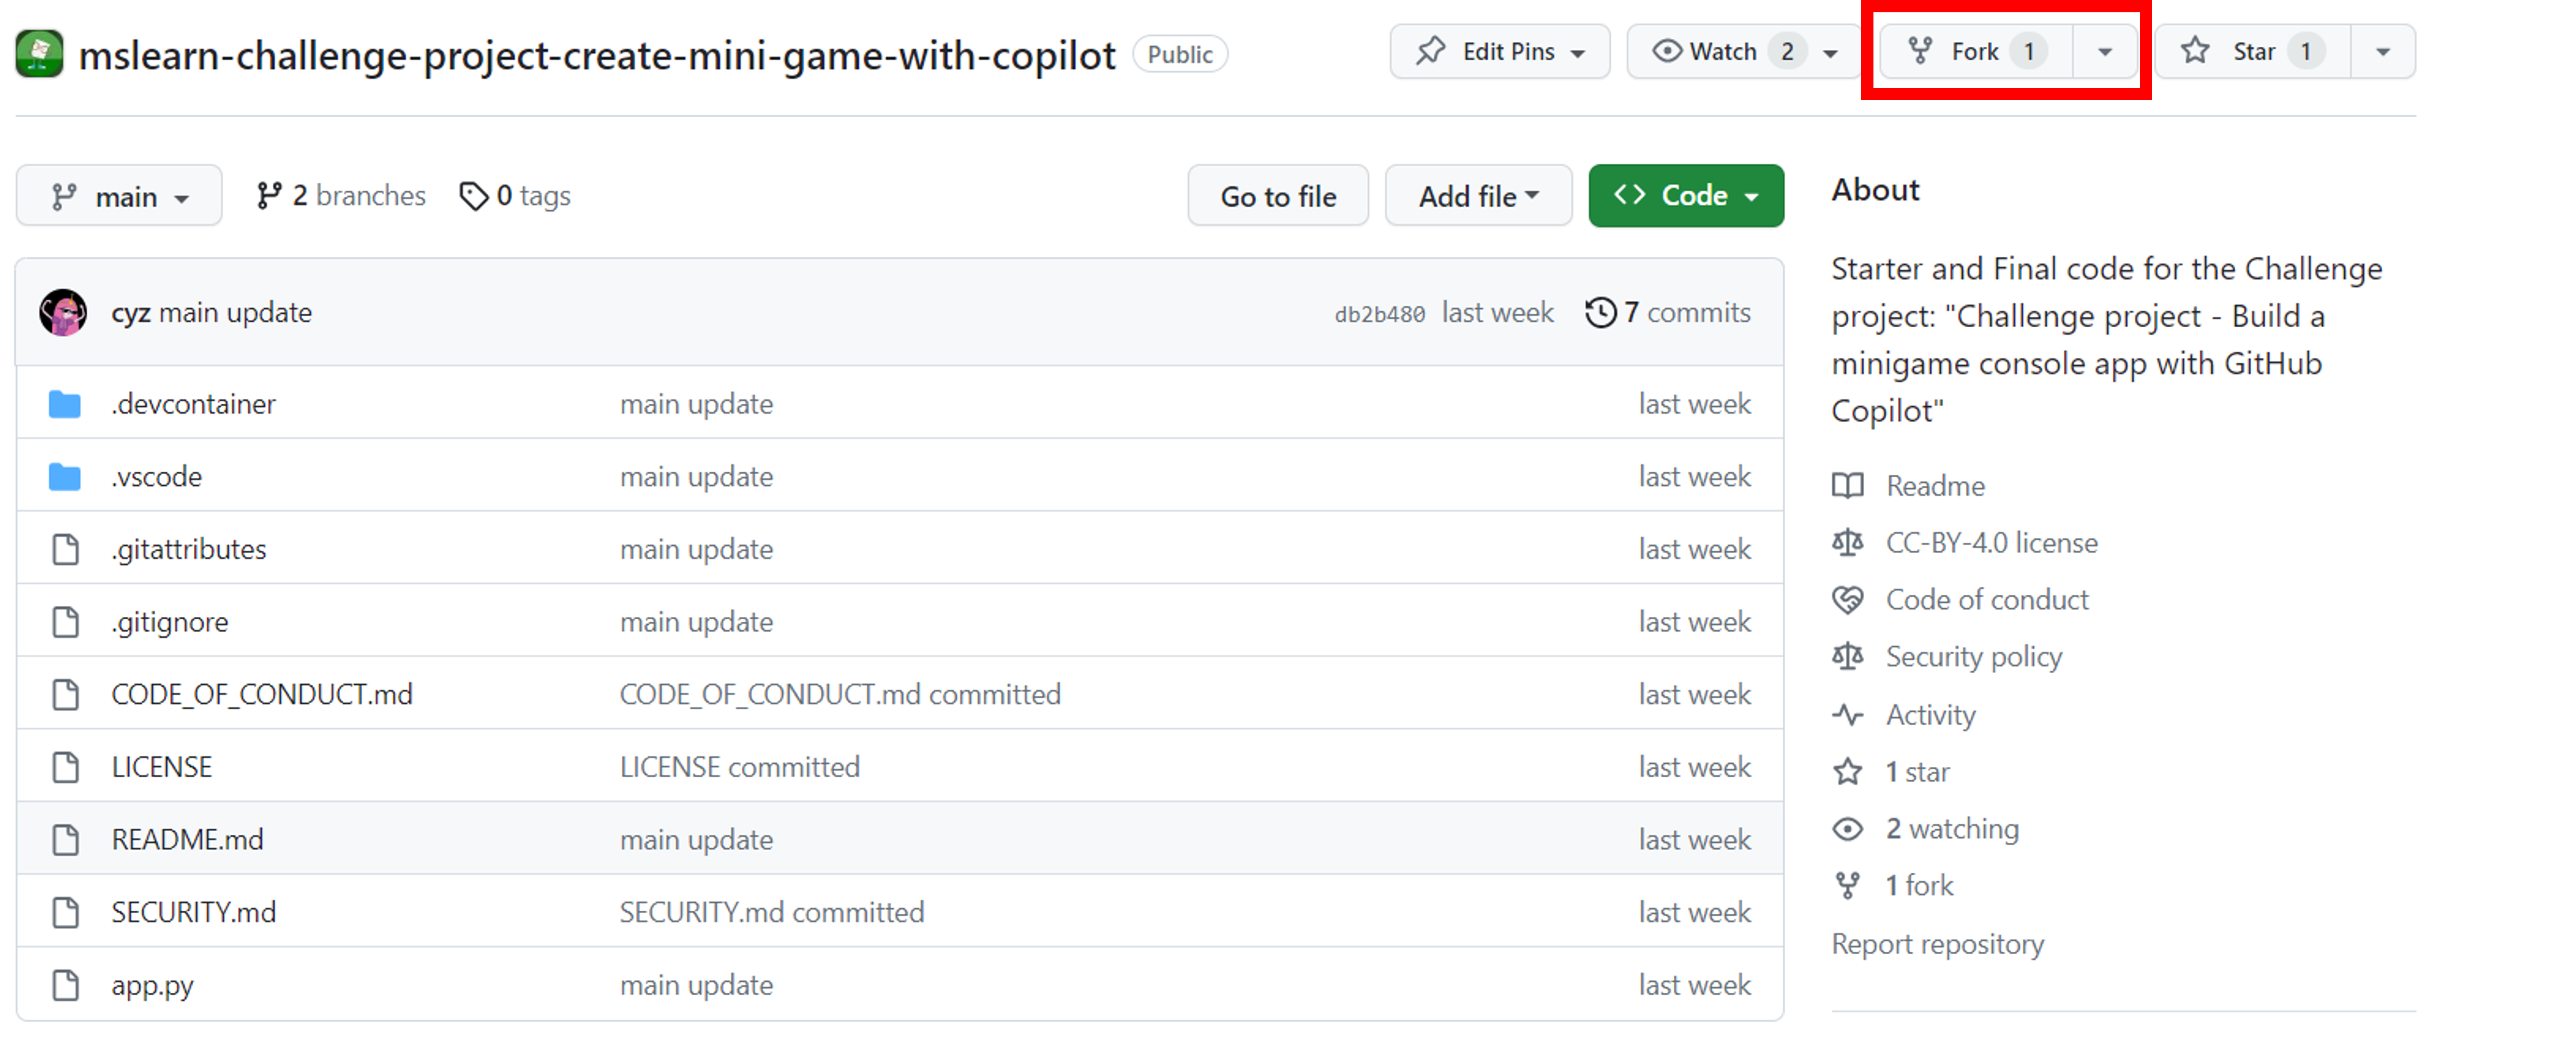Click the heart icon beside Code of conduct
Screen dimensions: 2576x1039
tap(1847, 600)
